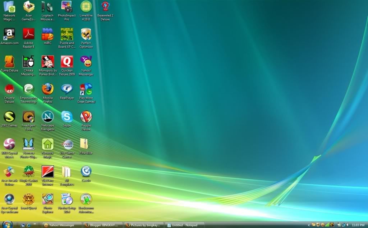
Task: Click the Viva Game Center icon
Action: click(67, 148)
